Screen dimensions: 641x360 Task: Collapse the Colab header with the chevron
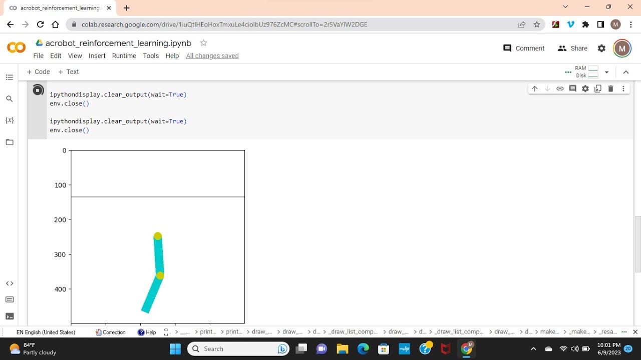pyautogui.click(x=626, y=72)
